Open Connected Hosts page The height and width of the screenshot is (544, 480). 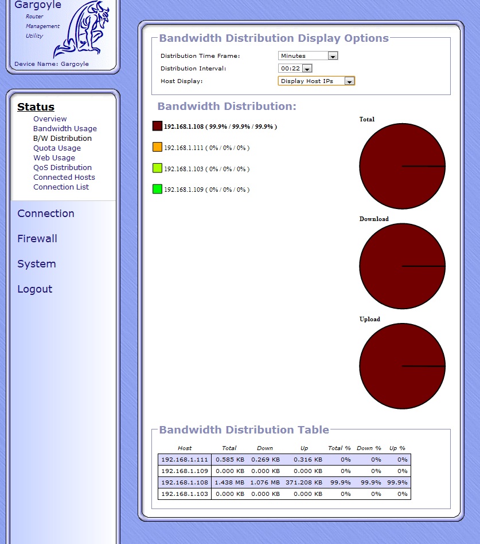click(64, 177)
